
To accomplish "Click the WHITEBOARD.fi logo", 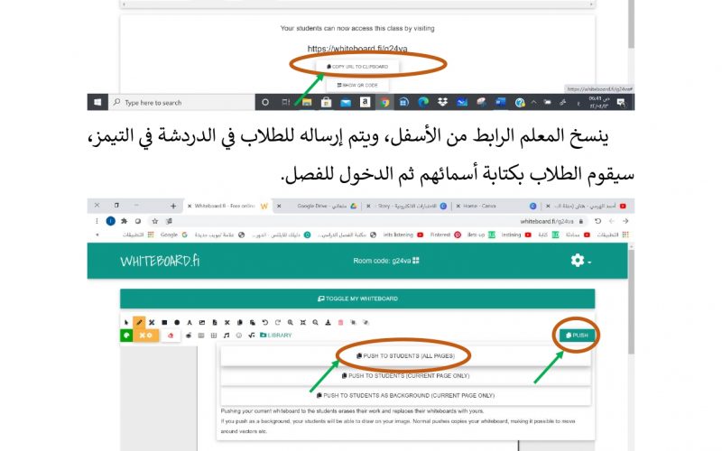I will click(x=160, y=261).
